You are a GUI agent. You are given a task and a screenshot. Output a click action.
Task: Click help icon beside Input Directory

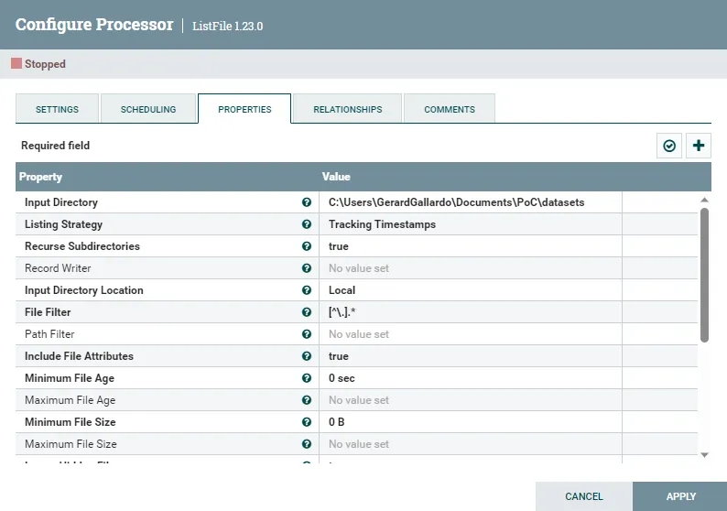307,202
